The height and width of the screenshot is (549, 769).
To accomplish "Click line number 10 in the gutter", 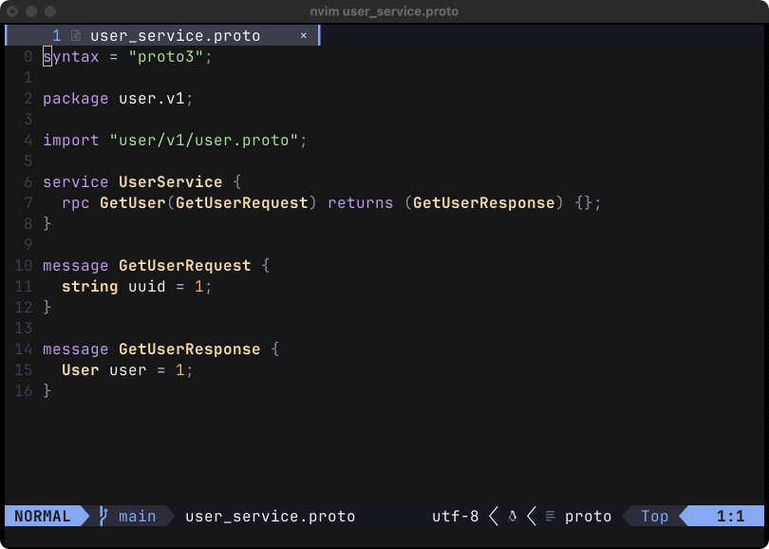I will coord(23,265).
